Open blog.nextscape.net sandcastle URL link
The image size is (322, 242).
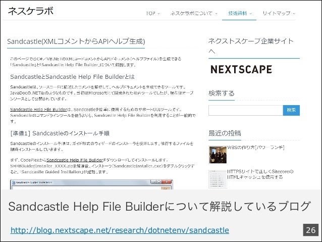tap(120, 230)
